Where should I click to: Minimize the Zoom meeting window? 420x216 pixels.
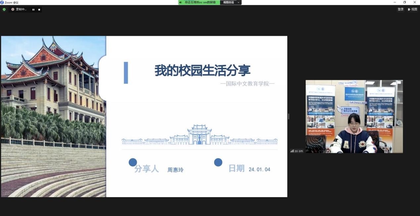pyautogui.click(x=395, y=2)
